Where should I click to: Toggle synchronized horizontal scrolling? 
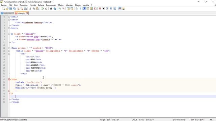point(72,9)
